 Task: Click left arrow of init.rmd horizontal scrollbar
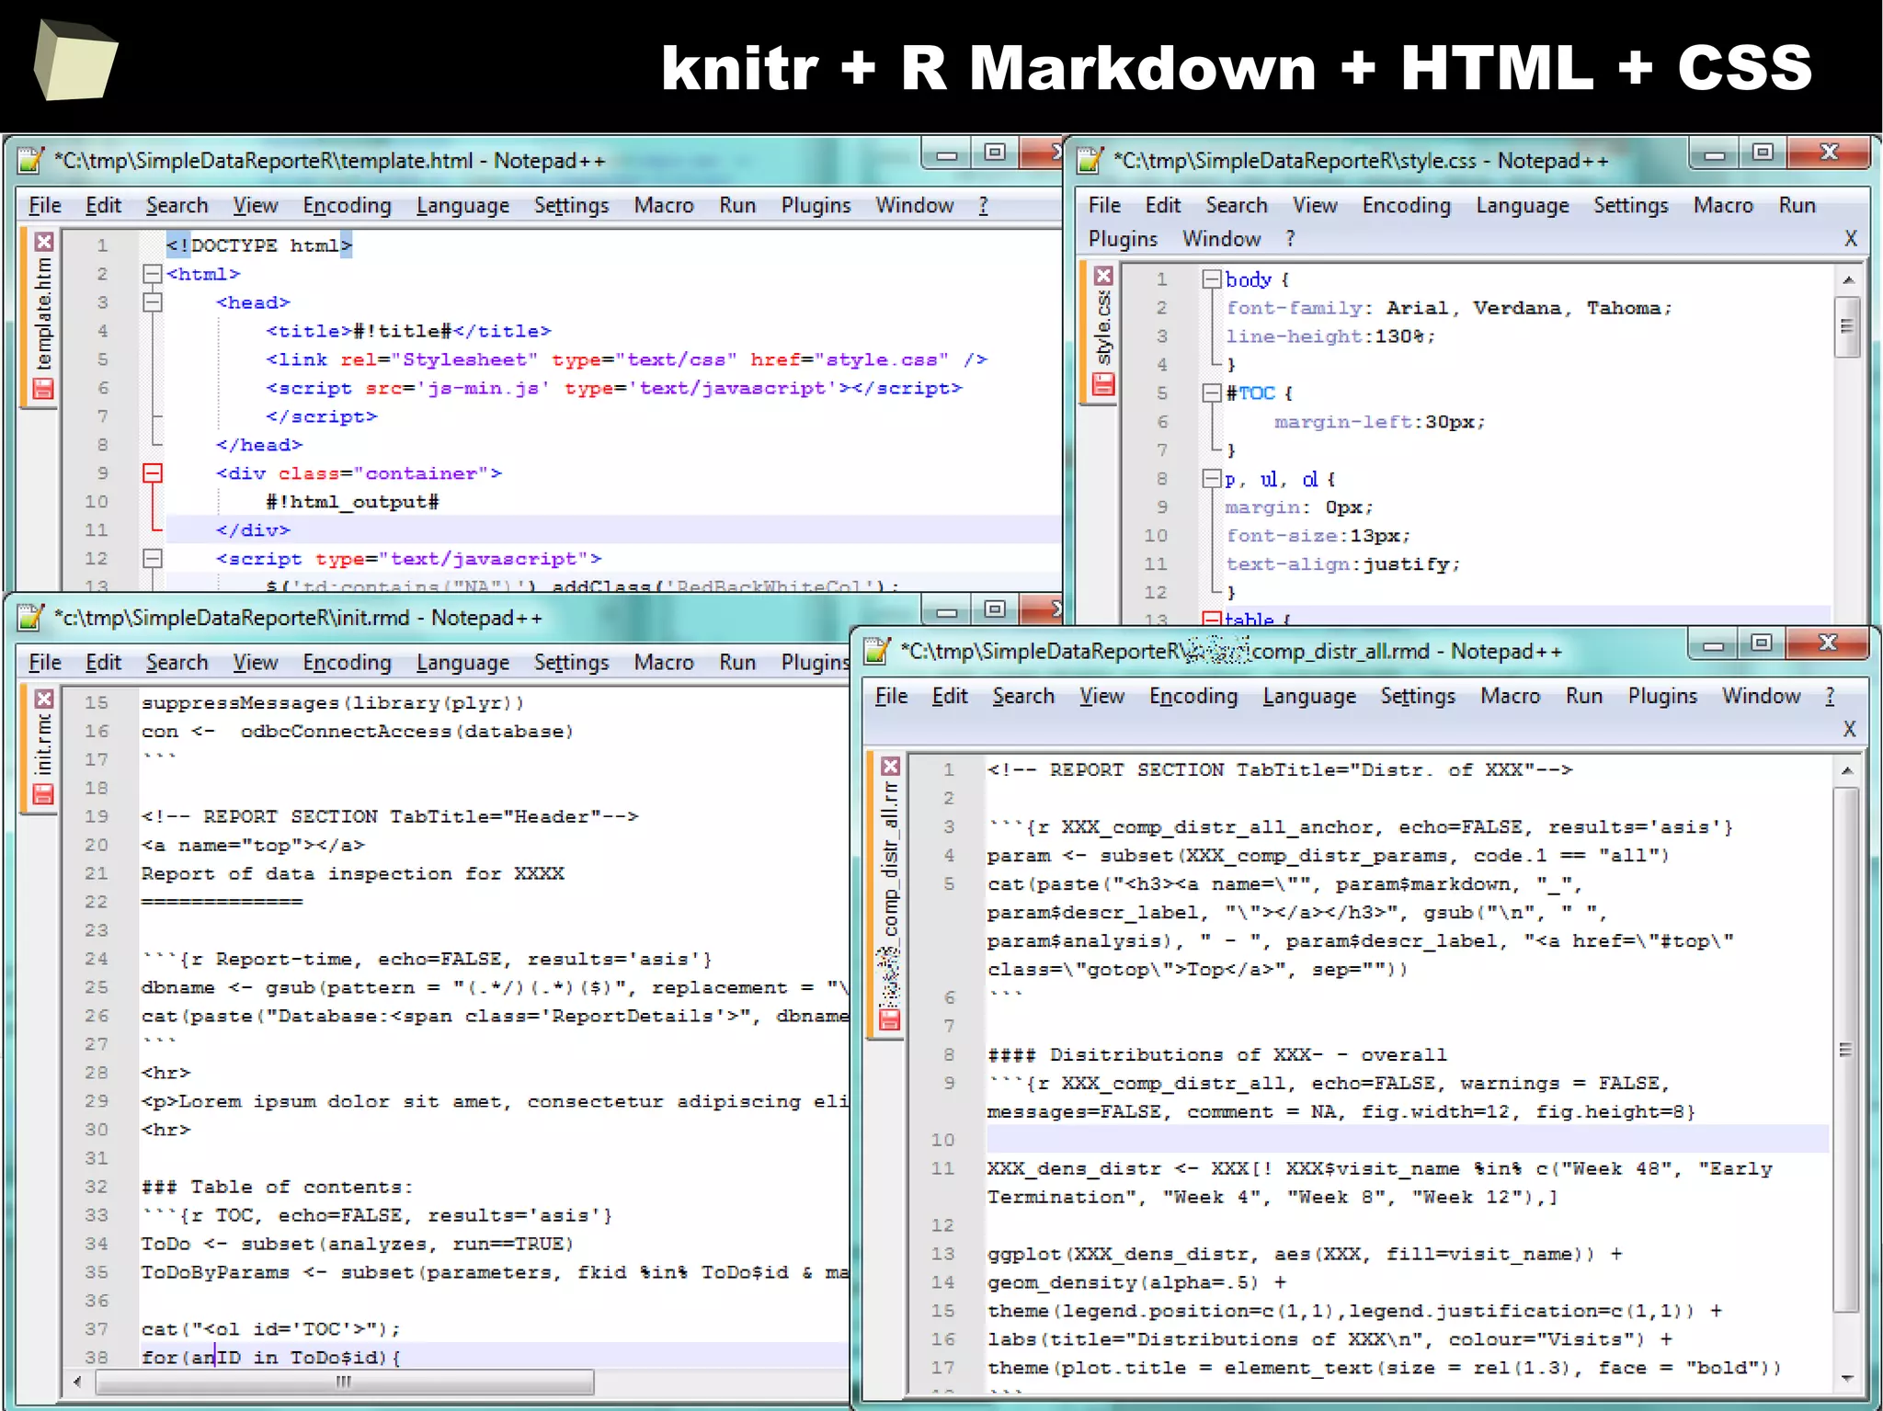click(x=77, y=1382)
